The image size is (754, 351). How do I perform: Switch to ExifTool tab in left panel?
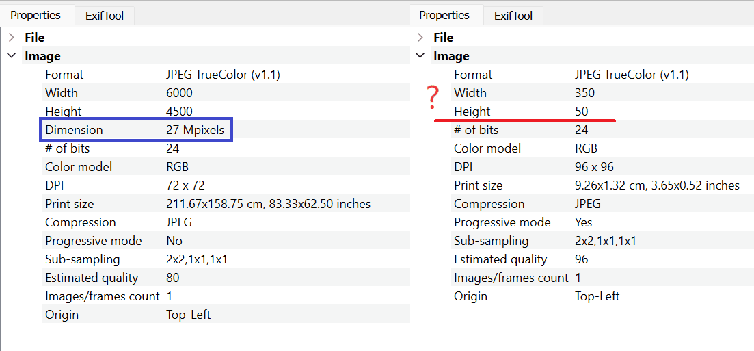coord(104,16)
